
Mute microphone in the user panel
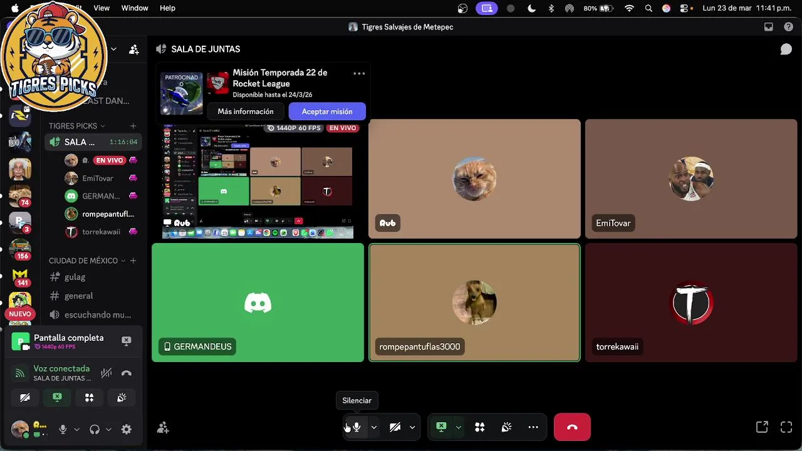coord(63,429)
